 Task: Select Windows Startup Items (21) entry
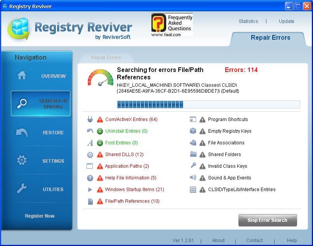click(134, 190)
